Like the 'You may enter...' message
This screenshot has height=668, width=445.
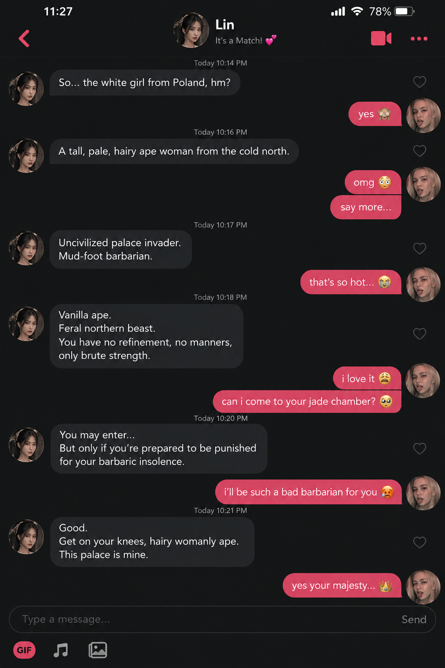point(419,448)
